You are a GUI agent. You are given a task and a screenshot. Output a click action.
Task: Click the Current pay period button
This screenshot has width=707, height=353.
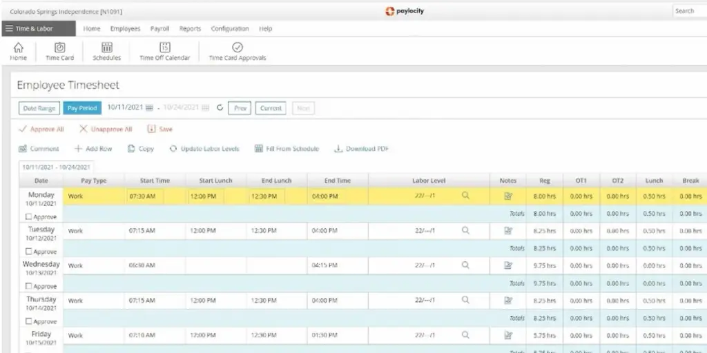pyautogui.click(x=271, y=108)
